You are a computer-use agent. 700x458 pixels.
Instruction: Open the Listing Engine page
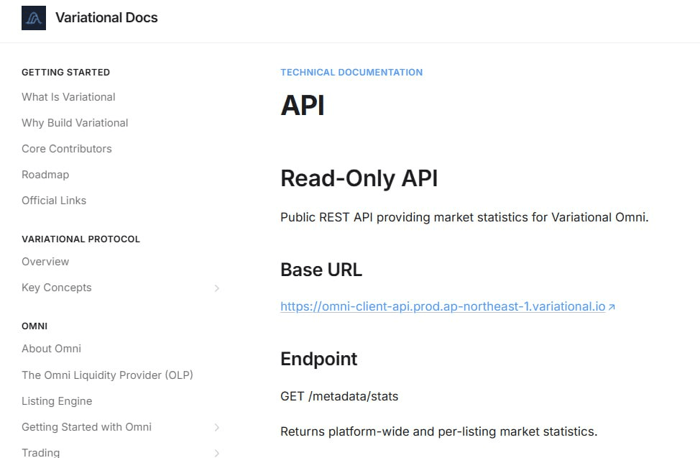click(57, 401)
